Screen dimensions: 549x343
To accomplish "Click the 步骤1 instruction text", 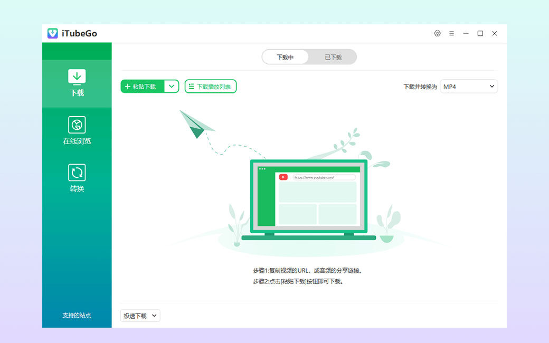I will click(307, 271).
